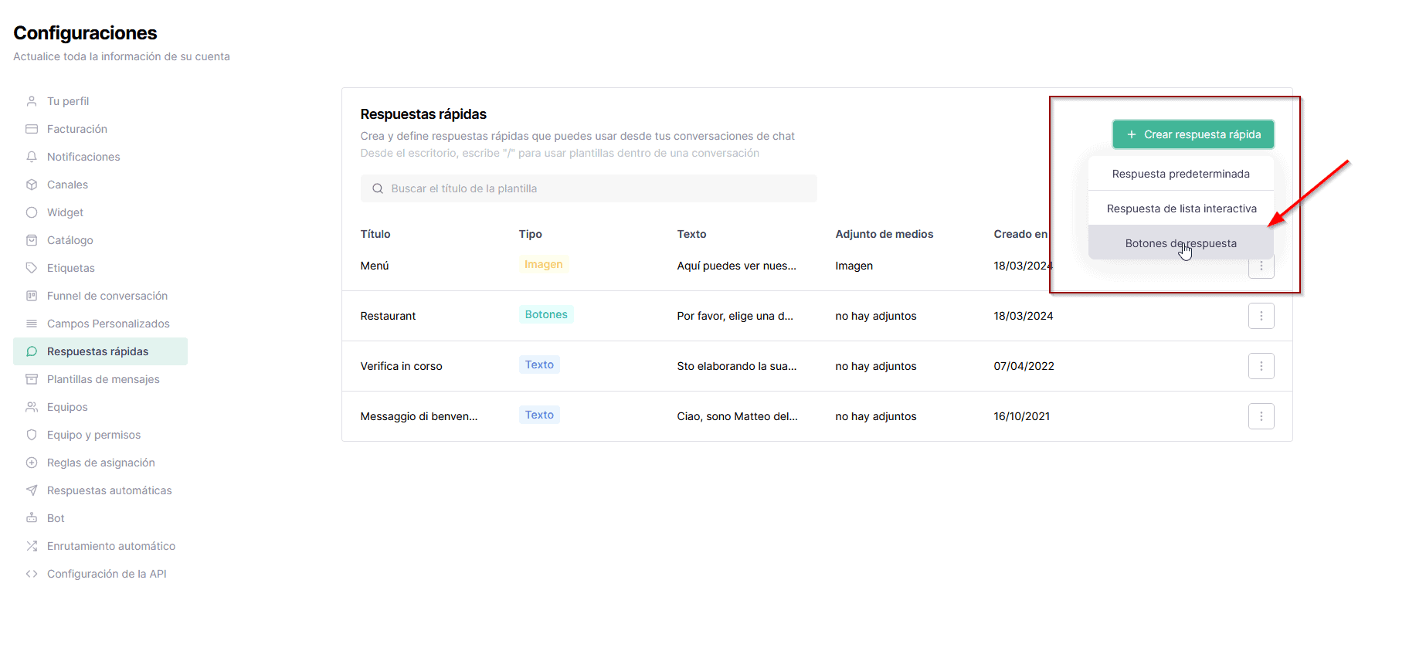Click the Imagen type badge
The width and height of the screenshot is (1426, 668).
[x=544, y=264]
